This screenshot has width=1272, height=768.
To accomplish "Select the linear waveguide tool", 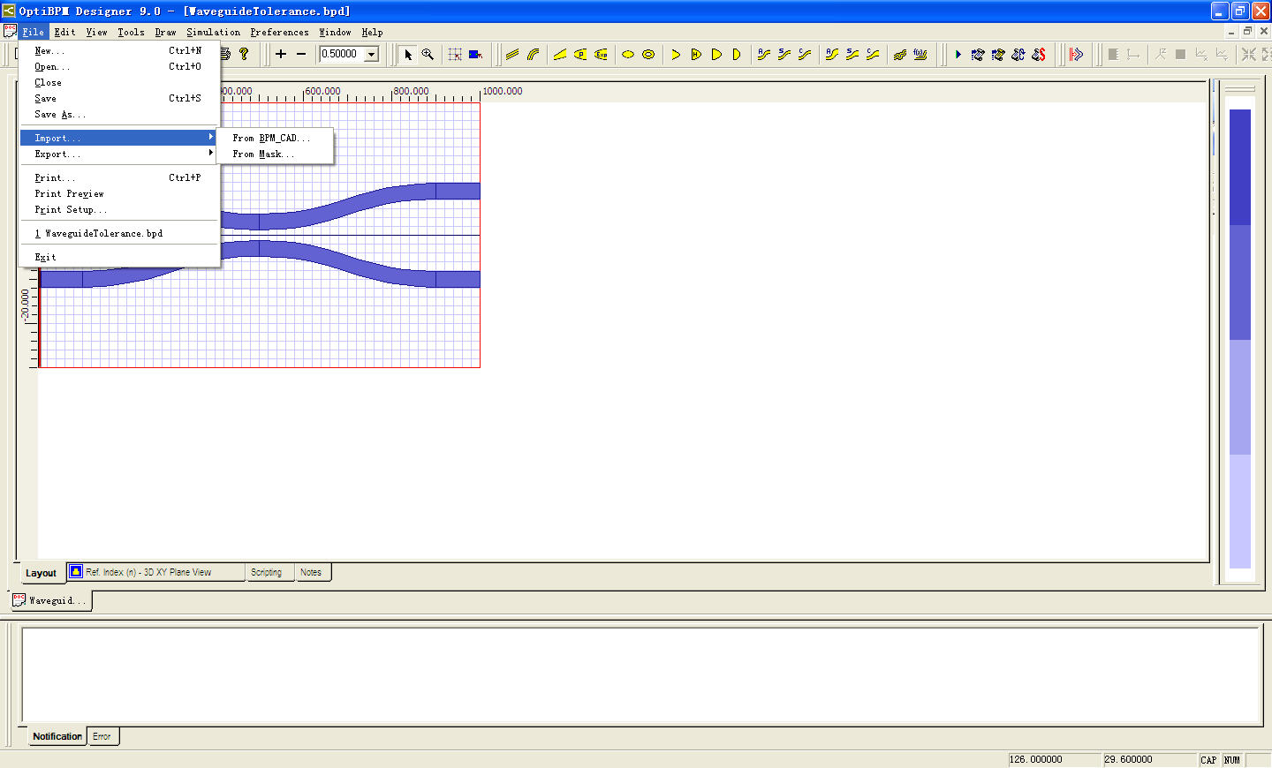I will [x=512, y=54].
